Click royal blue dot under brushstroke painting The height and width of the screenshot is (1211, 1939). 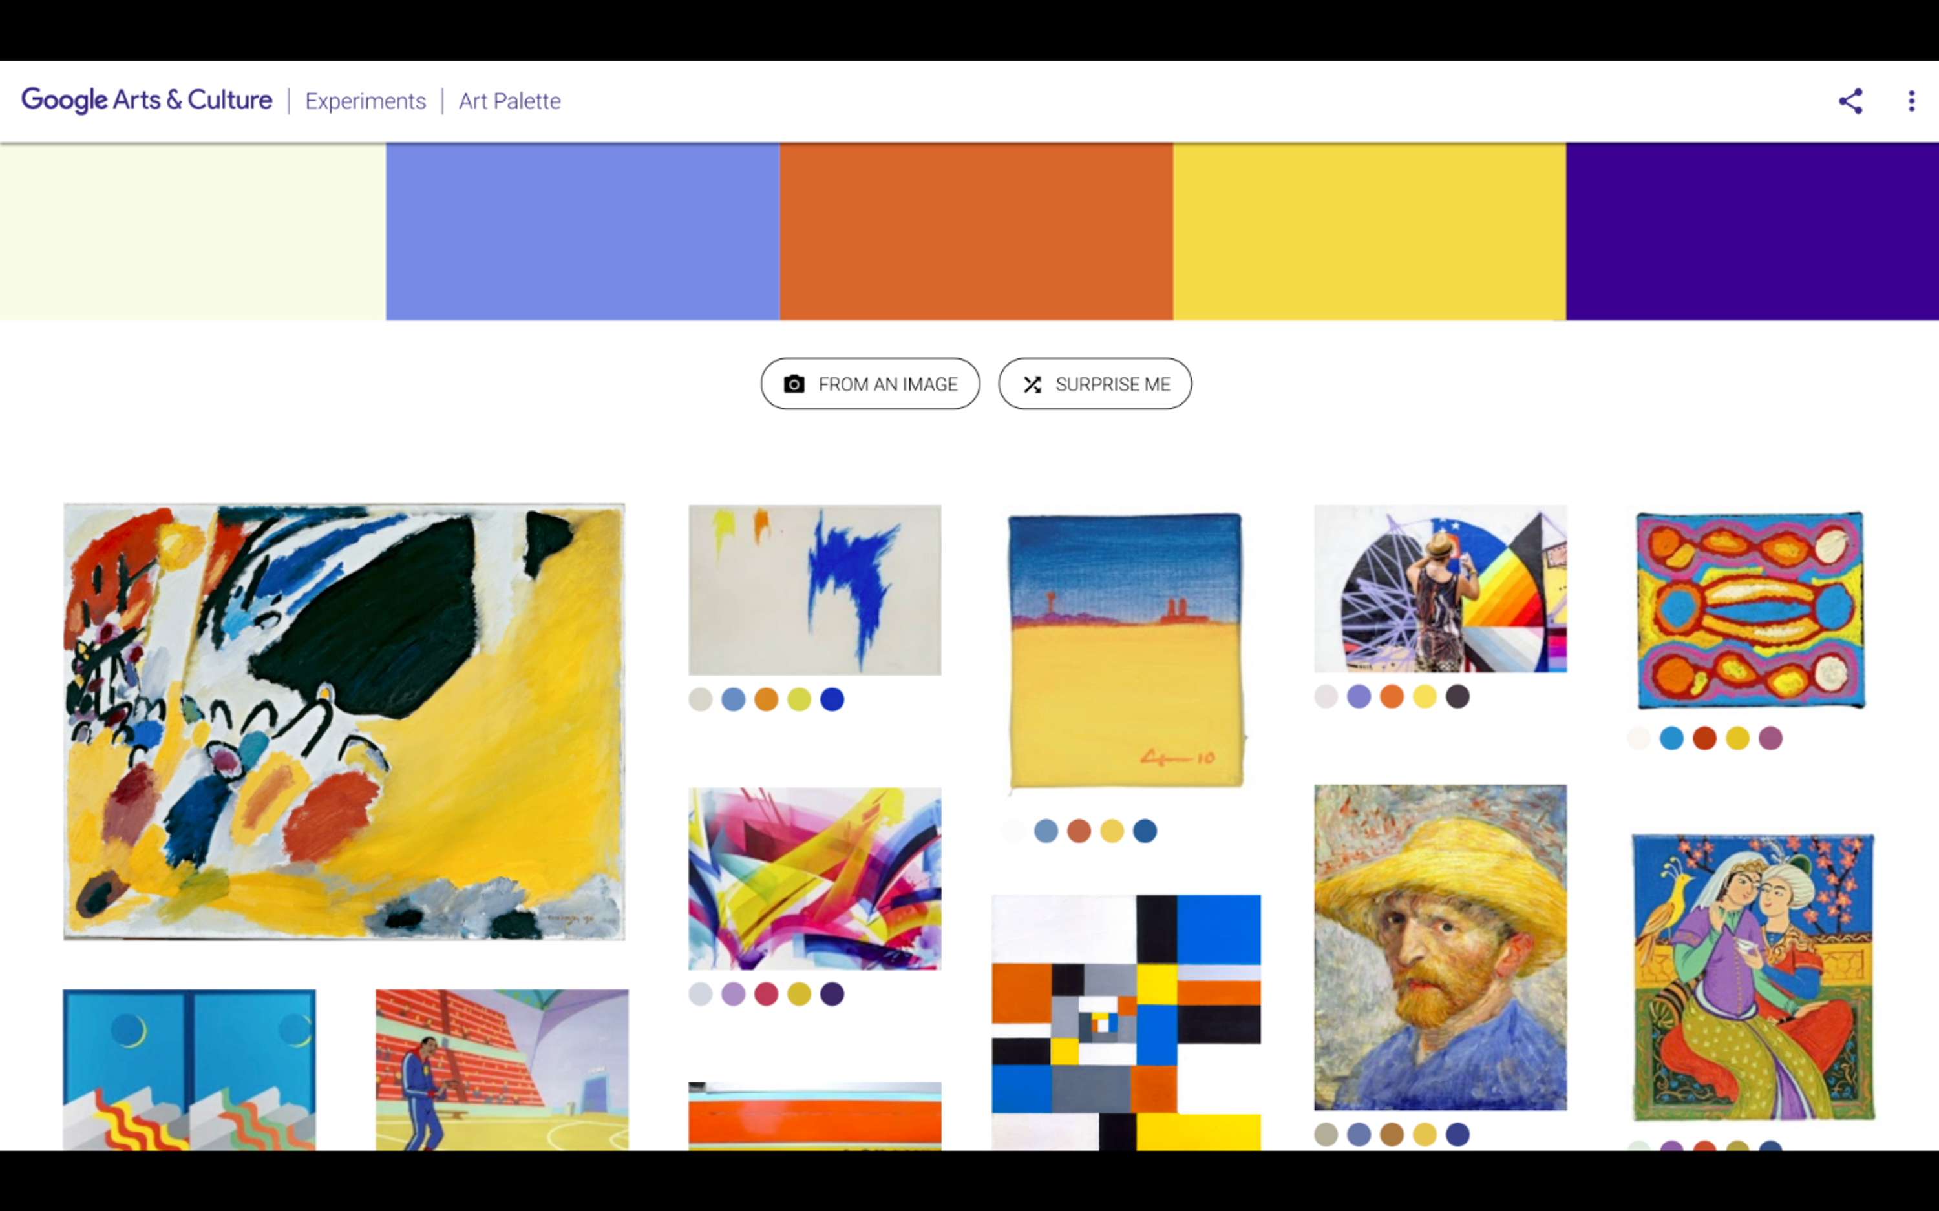click(x=832, y=699)
